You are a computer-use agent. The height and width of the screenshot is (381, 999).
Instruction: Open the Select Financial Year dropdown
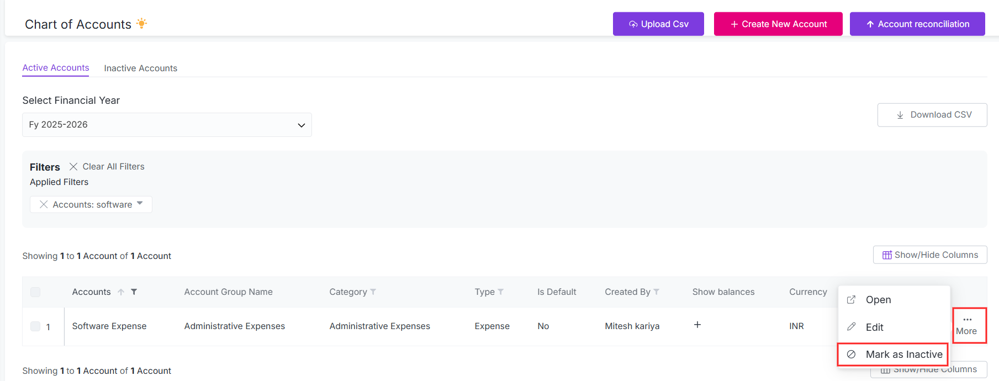167,125
